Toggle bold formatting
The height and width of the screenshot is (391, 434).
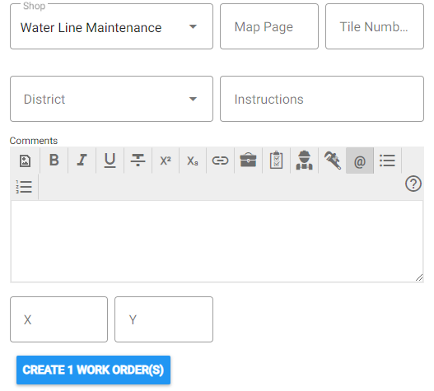(x=54, y=161)
